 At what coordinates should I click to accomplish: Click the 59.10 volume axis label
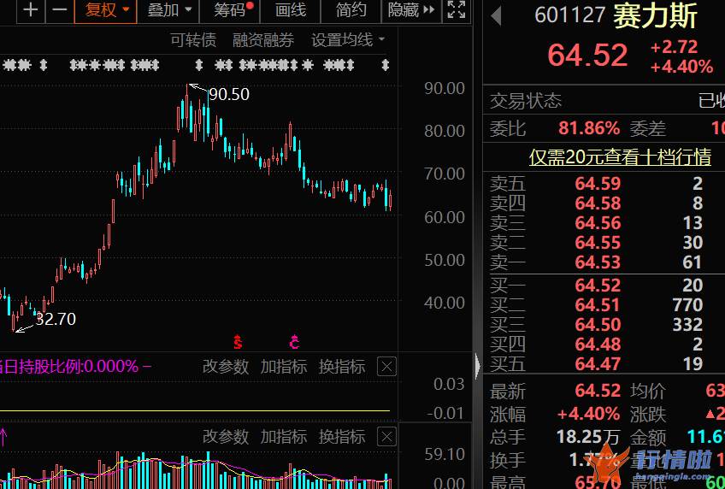coord(445,454)
